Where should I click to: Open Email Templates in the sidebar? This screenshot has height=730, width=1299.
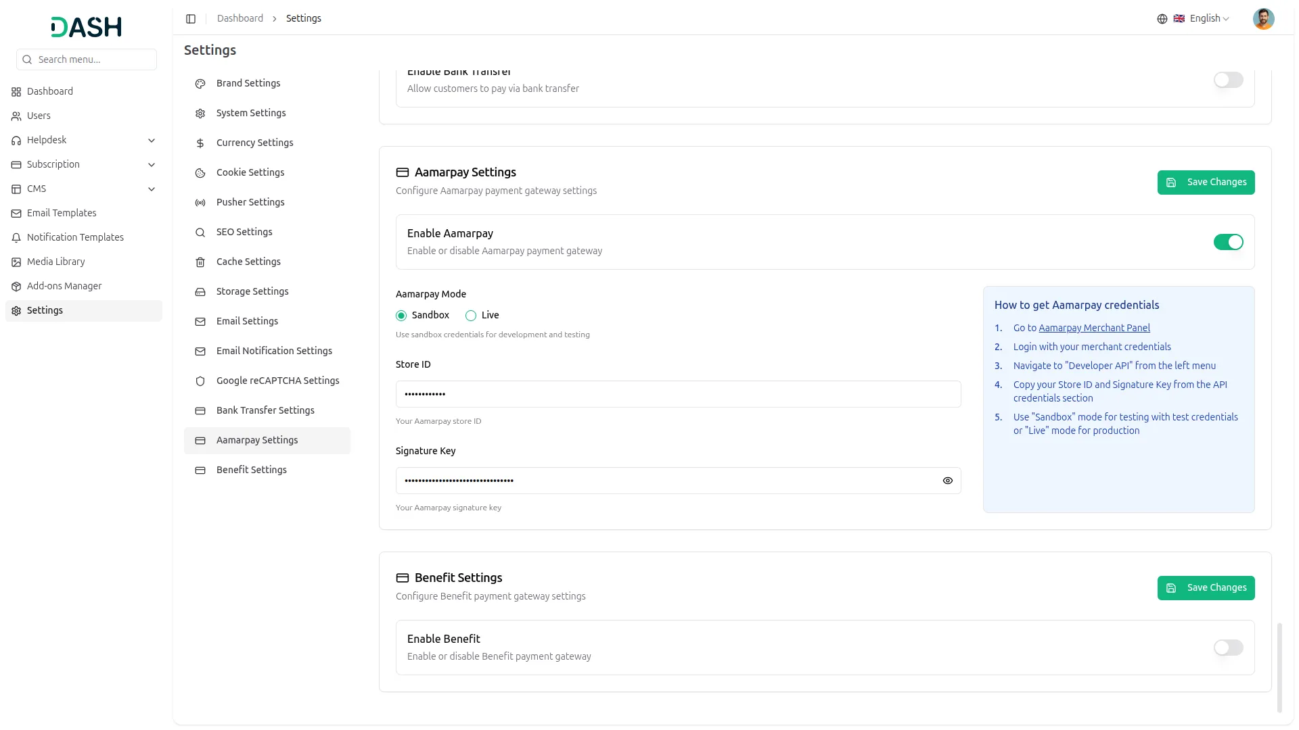coord(84,214)
